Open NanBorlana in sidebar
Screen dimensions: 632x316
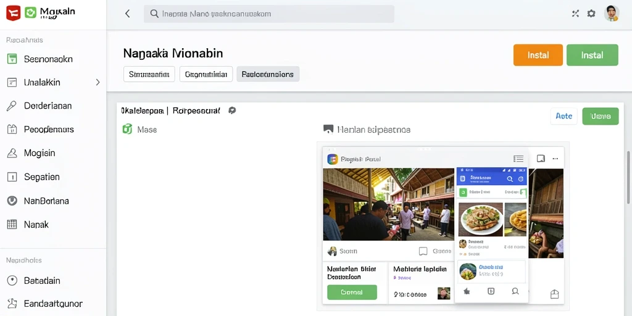click(x=46, y=201)
